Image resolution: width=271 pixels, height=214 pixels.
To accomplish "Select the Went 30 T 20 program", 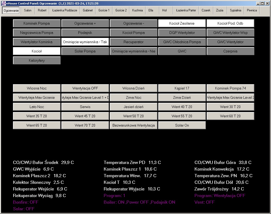I will click(230, 107).
